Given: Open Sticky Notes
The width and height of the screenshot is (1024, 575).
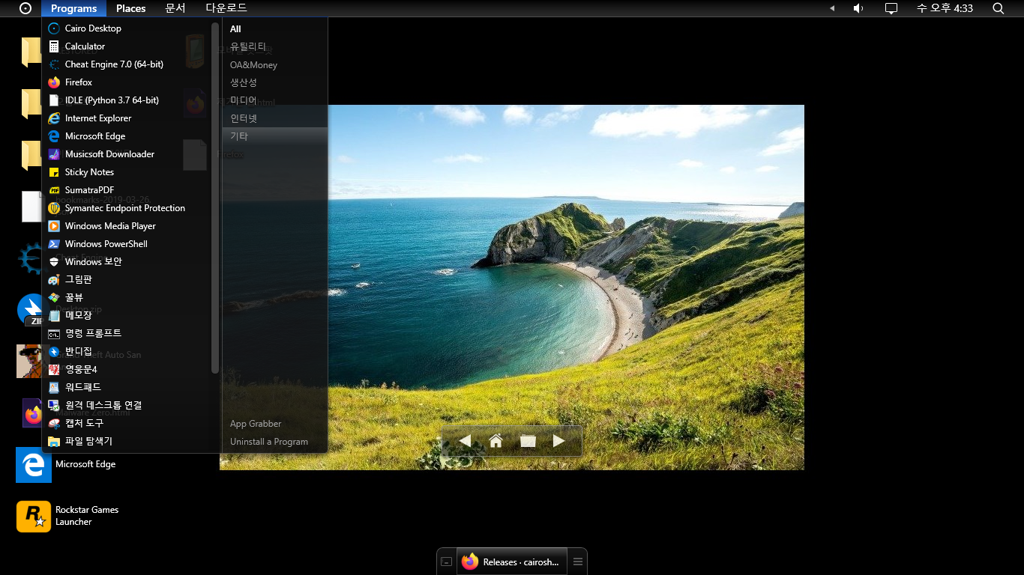Looking at the screenshot, I should pos(127,172).
